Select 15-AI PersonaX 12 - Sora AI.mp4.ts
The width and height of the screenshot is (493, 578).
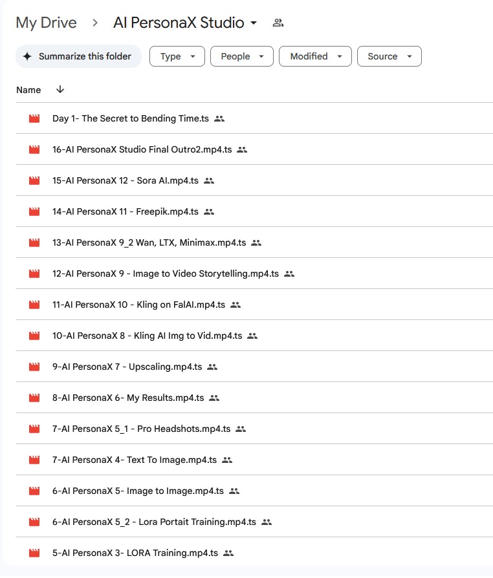(254, 180)
